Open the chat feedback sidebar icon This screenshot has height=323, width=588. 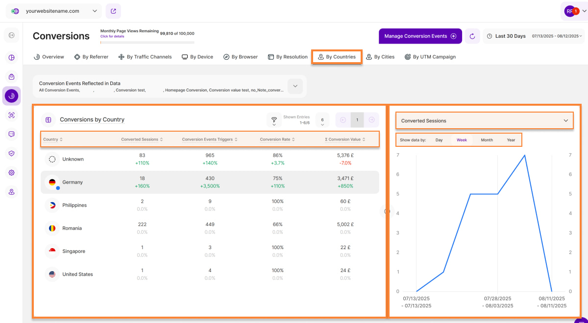tap(12, 134)
